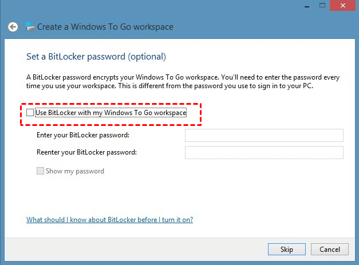Click the Windows To Go drive icon
The height and width of the screenshot is (265, 359).
pyautogui.click(x=30, y=27)
